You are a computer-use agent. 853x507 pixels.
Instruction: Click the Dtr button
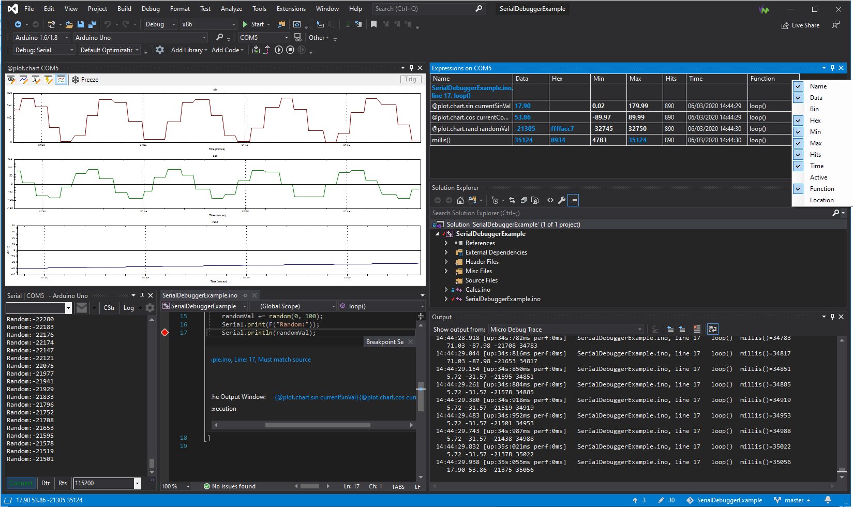click(x=46, y=483)
